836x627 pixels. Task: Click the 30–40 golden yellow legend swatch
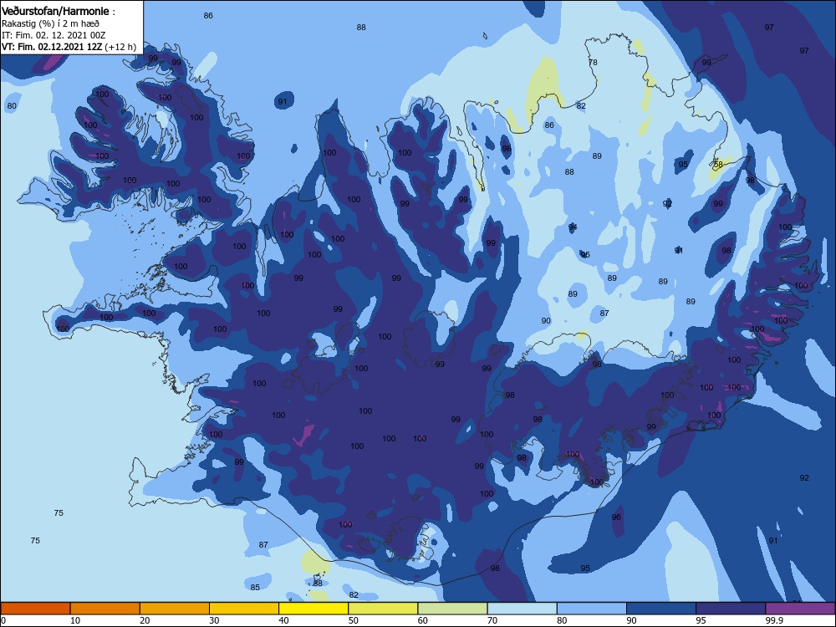(244, 609)
